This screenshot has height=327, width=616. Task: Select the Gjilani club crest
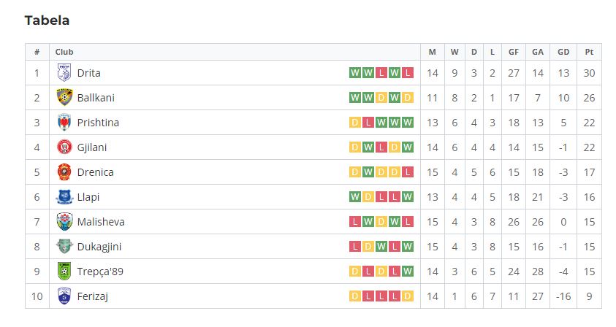(64, 147)
